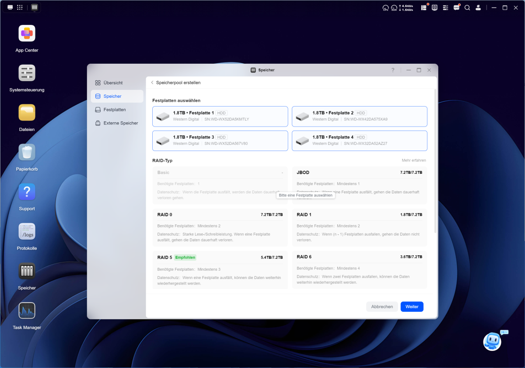Open Externe Speicher sidebar tab
525x368 pixels.
(117, 123)
